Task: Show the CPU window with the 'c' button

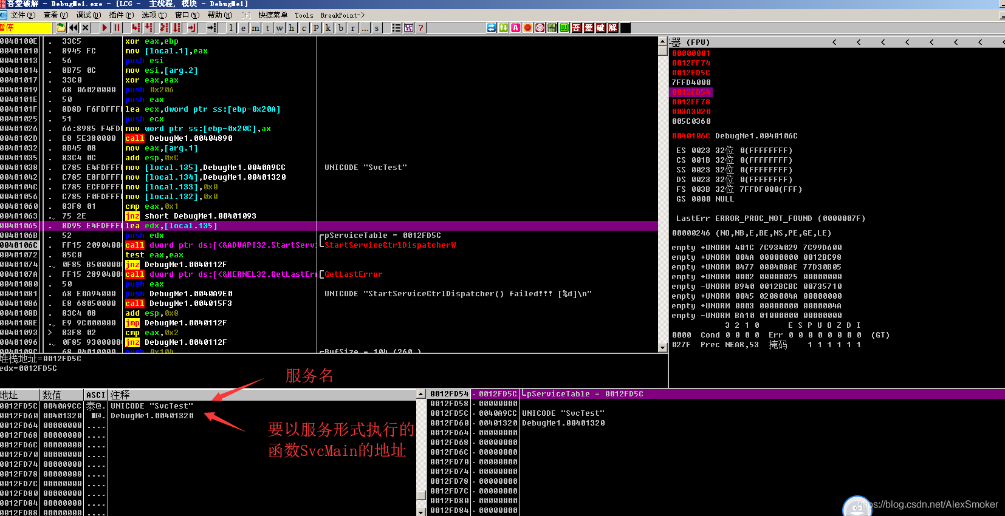Action: [x=304, y=27]
